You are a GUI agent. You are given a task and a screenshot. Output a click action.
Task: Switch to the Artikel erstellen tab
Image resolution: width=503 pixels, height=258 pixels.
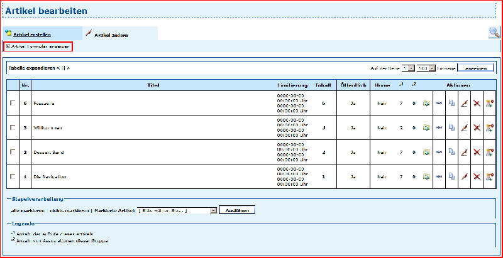(x=31, y=34)
